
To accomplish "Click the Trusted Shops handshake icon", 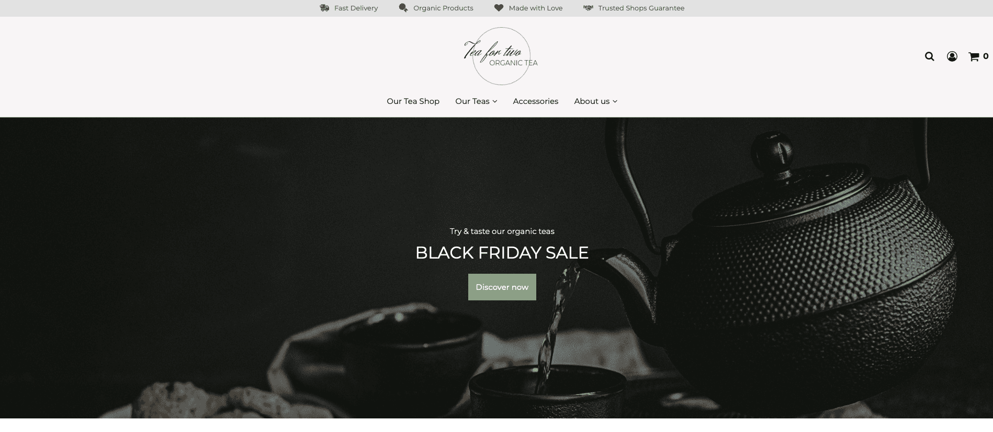I will (589, 8).
